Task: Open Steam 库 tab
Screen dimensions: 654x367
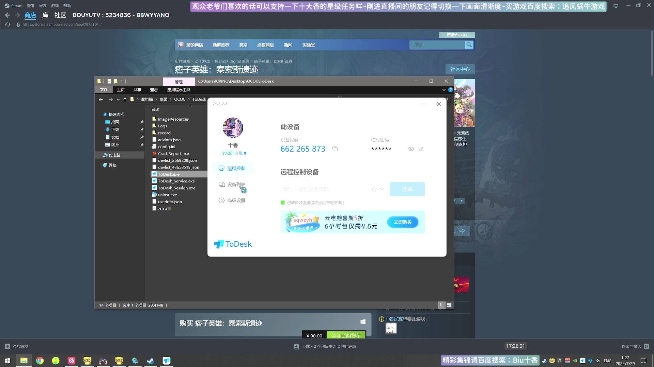Action: (x=45, y=15)
